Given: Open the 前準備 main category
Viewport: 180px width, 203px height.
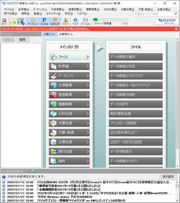Looking at the screenshot, I should click(x=69, y=66).
